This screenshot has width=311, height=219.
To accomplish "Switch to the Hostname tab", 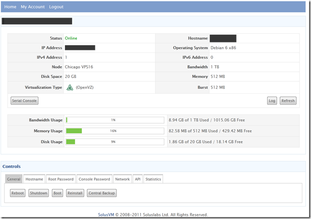I will click(x=34, y=179).
